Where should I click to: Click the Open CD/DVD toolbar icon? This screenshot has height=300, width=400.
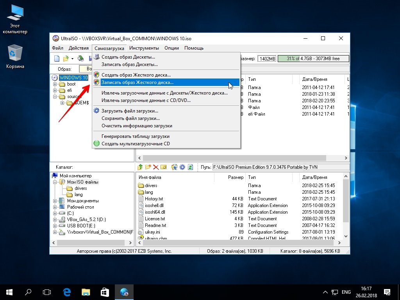pyautogui.click(x=81, y=59)
